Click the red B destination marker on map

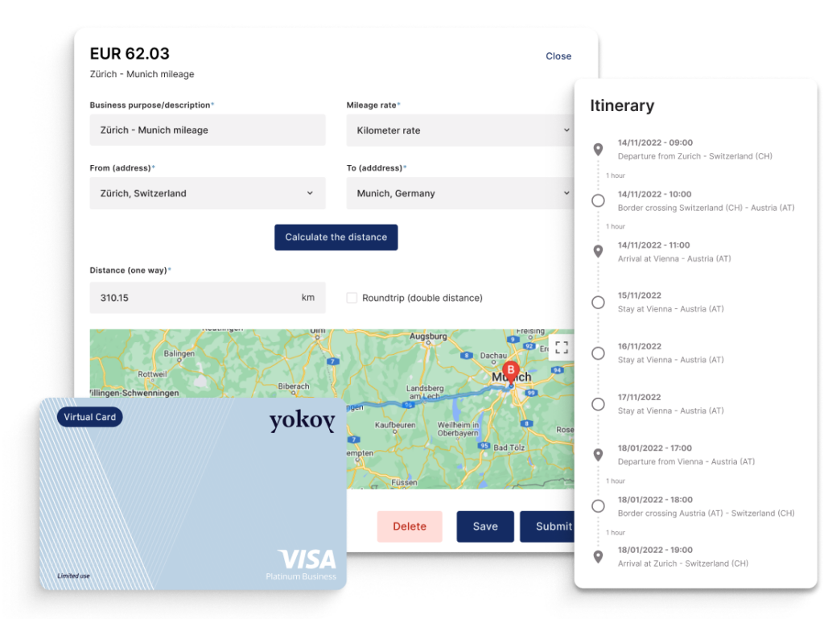[510, 372]
